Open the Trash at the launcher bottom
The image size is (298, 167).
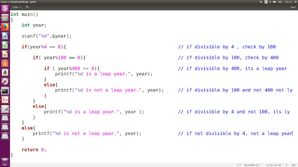coord(5,162)
